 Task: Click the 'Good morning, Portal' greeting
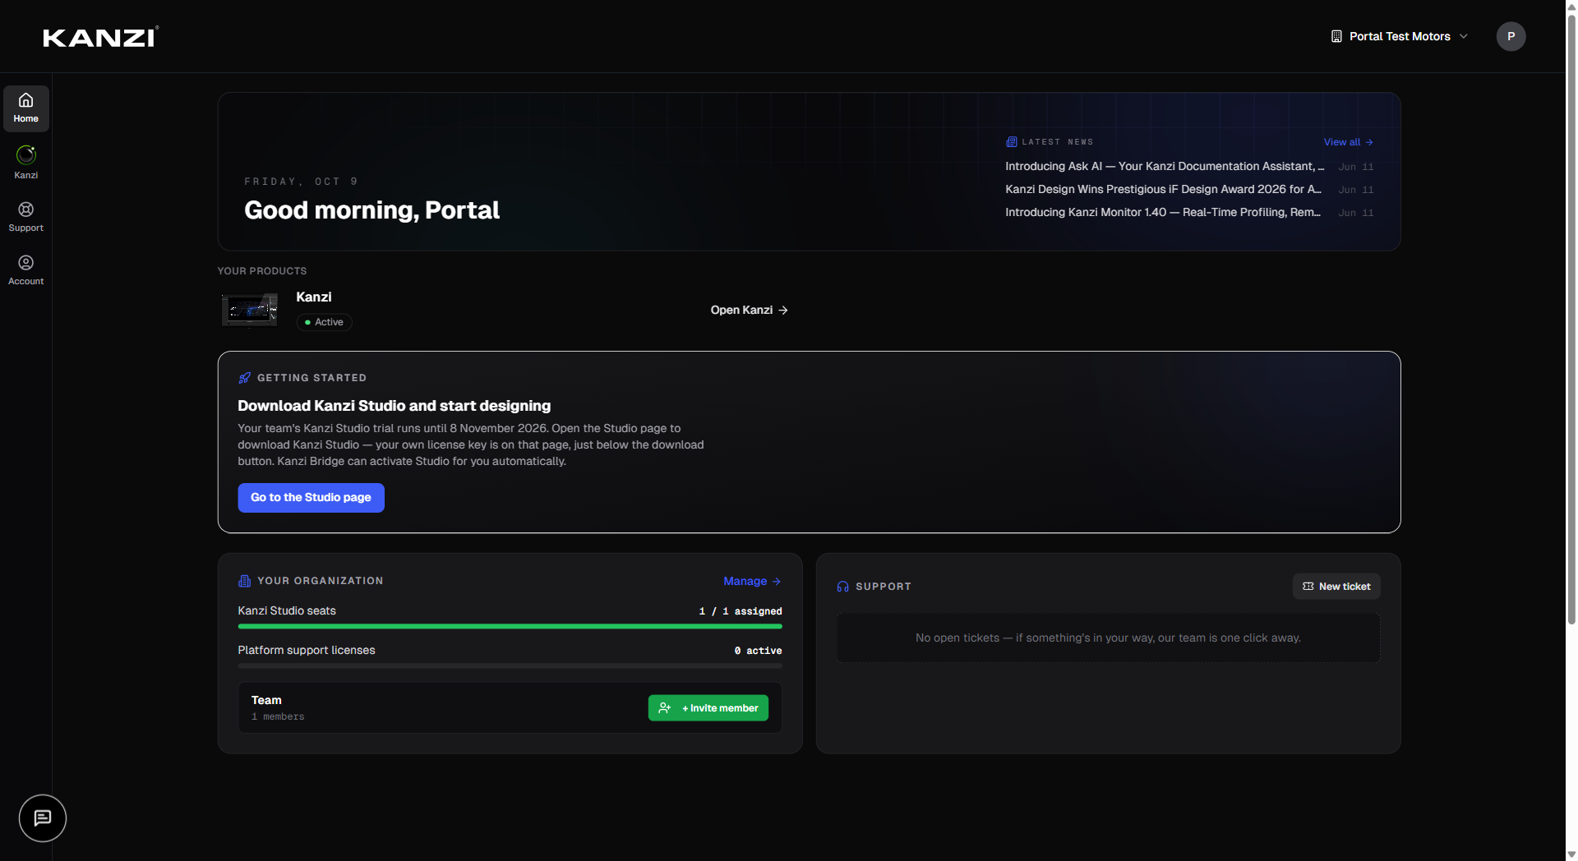[371, 210]
